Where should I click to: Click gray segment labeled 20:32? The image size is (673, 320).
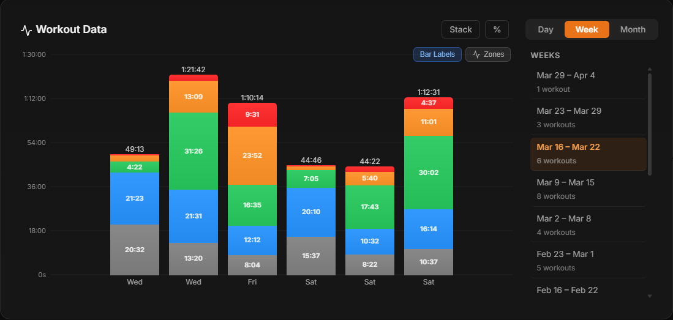(x=135, y=250)
